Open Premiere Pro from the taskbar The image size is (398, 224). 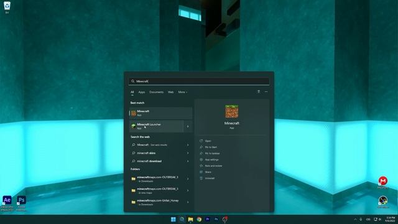[208, 220]
